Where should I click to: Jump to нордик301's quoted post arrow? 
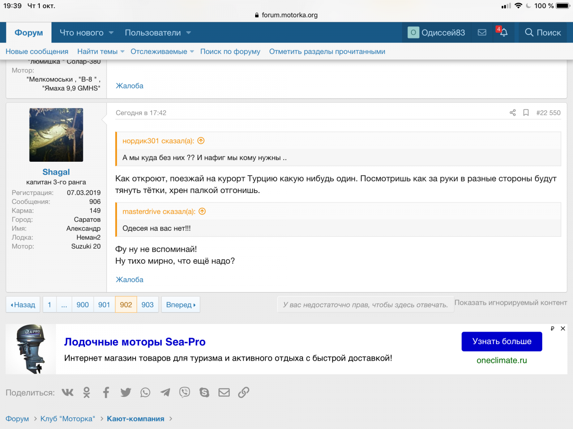pyautogui.click(x=201, y=141)
